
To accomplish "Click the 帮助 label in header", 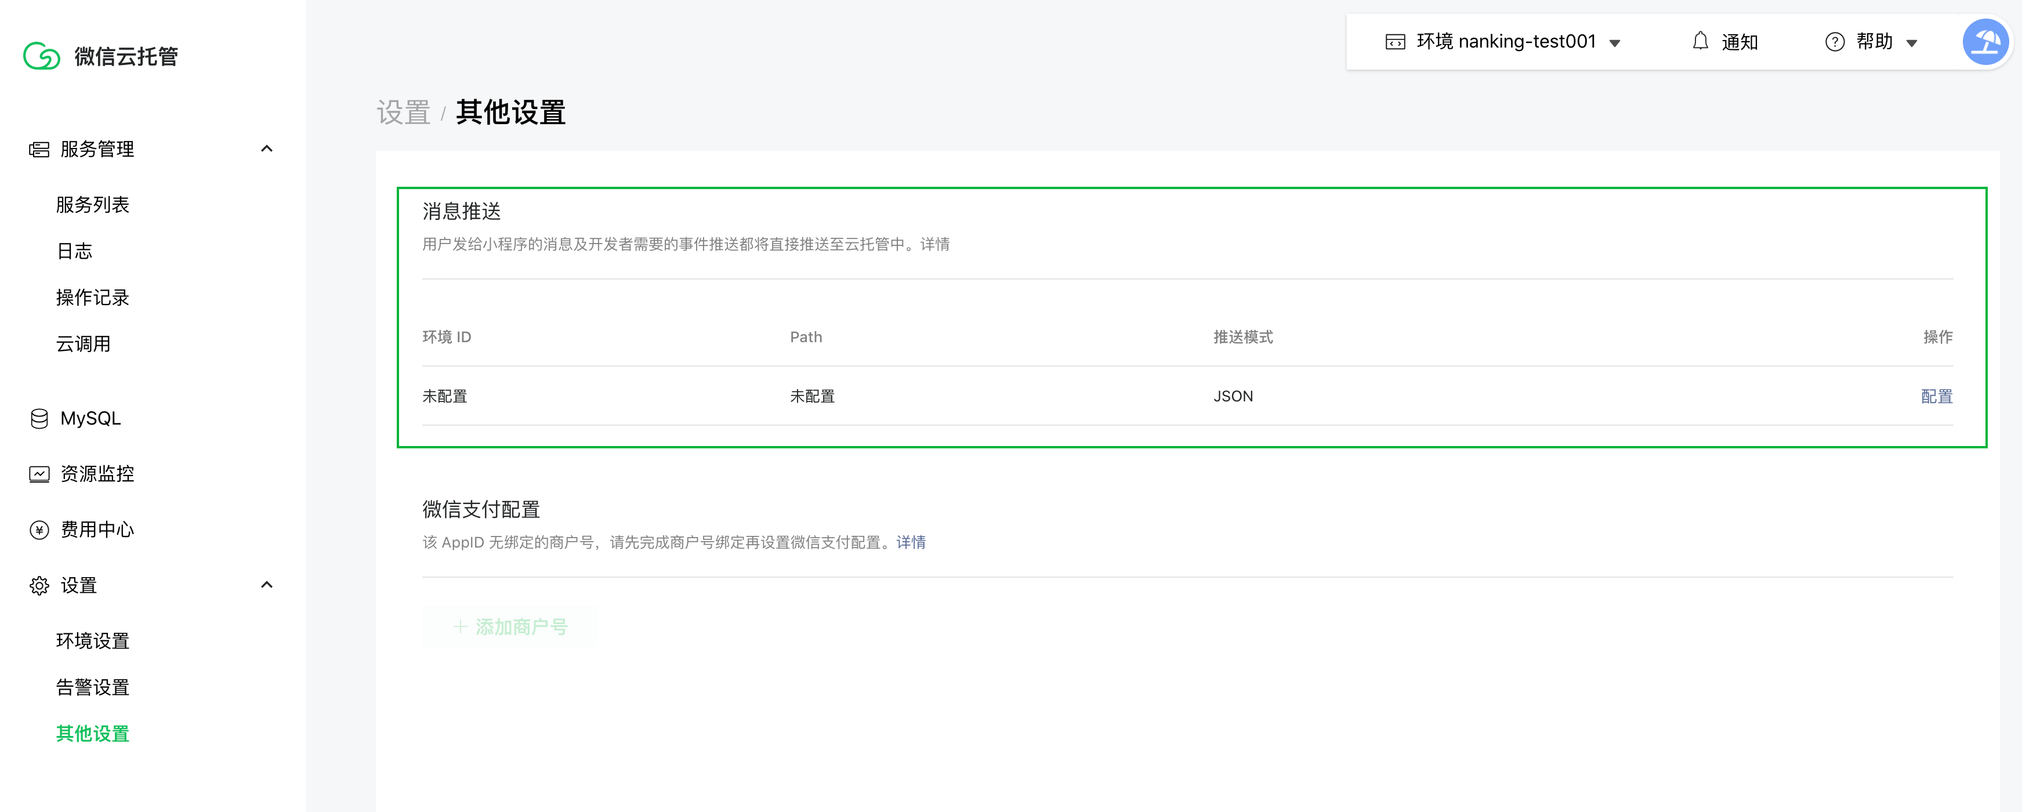I will 1875,42.
